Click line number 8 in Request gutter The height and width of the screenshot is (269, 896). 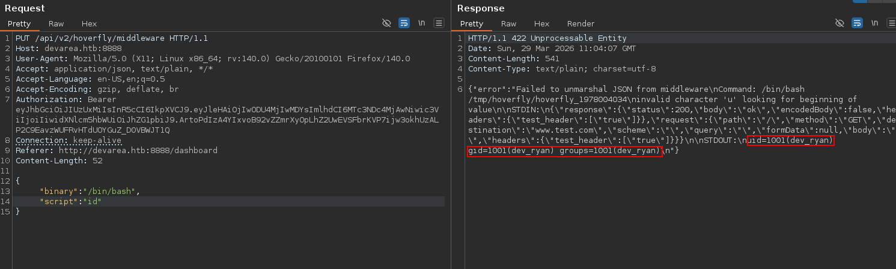[x=8, y=141]
